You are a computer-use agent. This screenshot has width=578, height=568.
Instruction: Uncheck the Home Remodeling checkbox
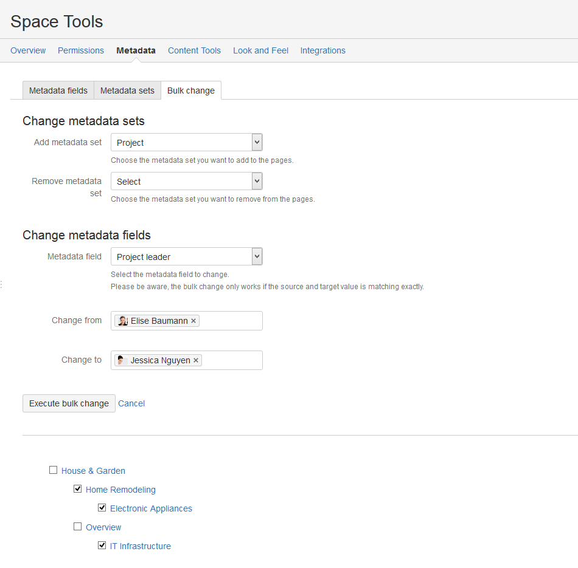[x=78, y=489]
